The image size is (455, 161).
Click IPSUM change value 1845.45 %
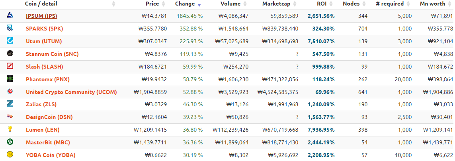pyautogui.click(x=190, y=16)
